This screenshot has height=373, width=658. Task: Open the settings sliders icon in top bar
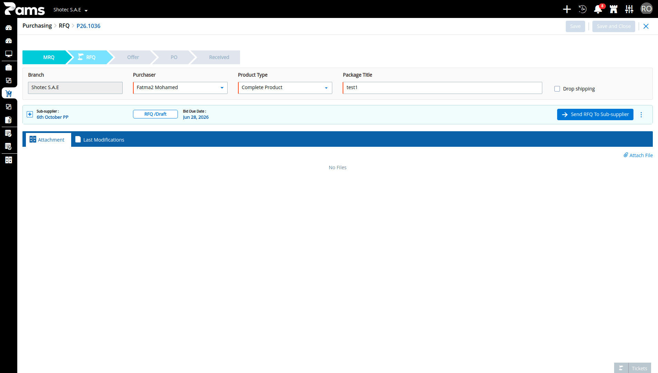coord(629,9)
